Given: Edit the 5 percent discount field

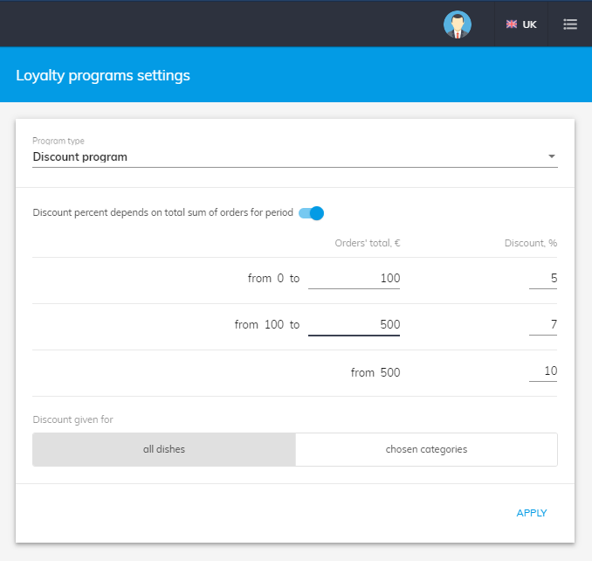Looking at the screenshot, I should point(543,279).
